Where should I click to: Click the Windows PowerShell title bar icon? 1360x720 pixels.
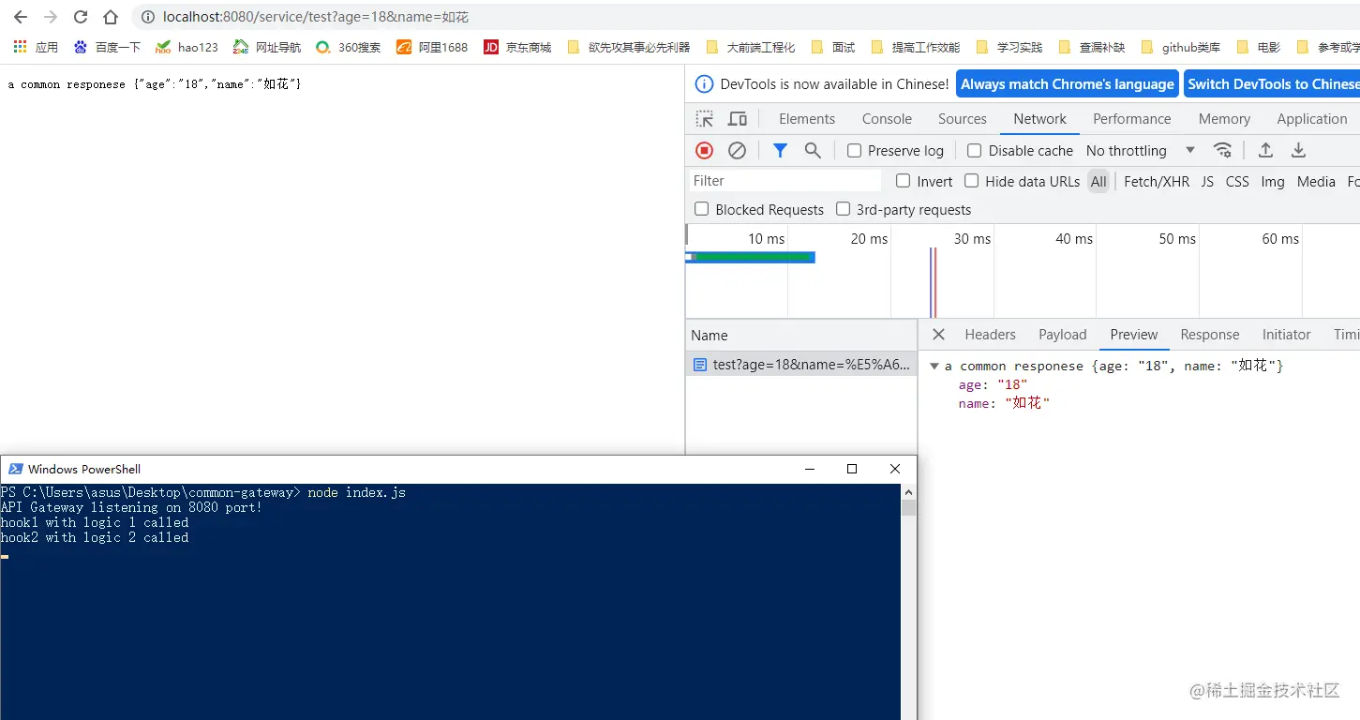(x=16, y=469)
